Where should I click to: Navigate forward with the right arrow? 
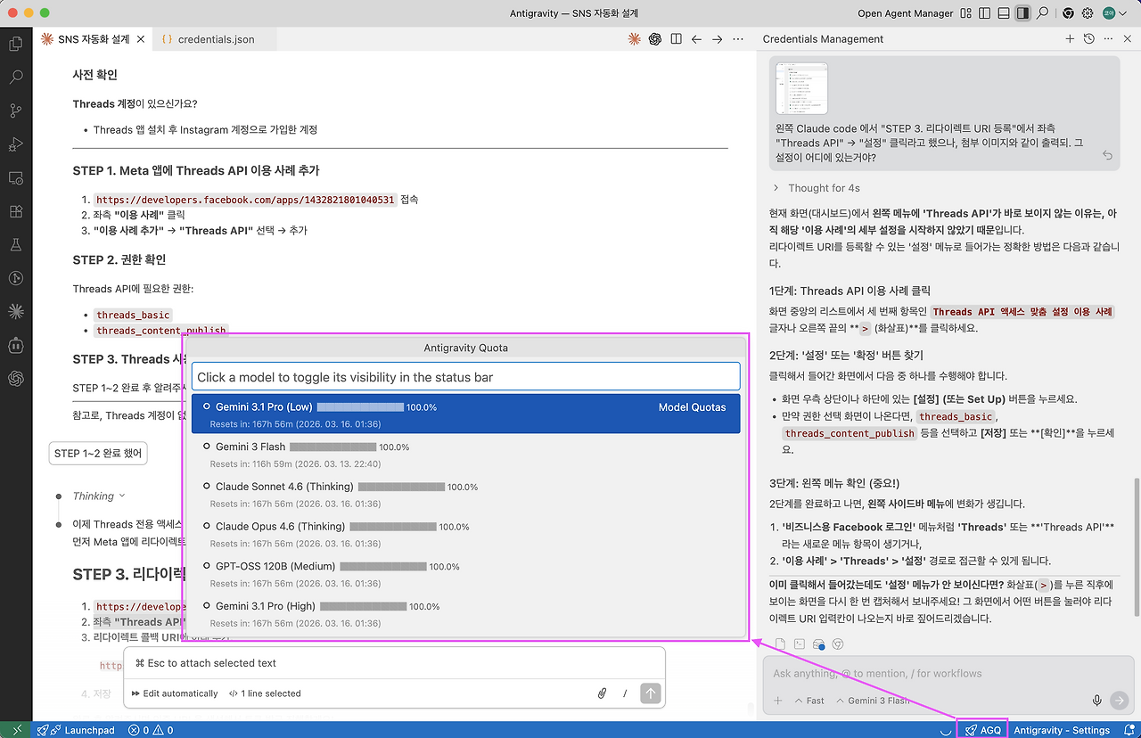pos(717,39)
